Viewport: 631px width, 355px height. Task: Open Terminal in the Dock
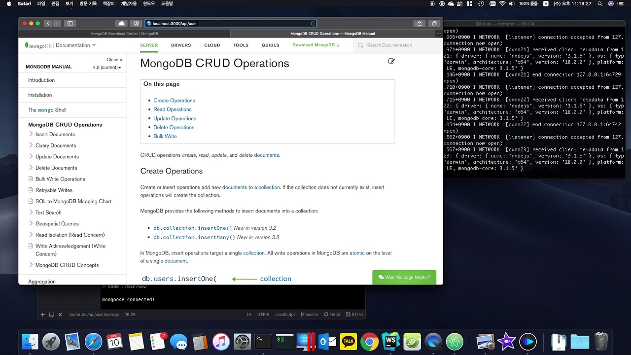pyautogui.click(x=263, y=341)
